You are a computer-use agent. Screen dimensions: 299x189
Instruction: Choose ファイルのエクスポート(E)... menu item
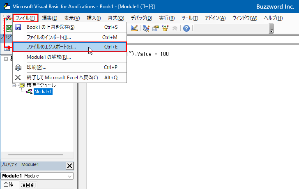[x=69, y=47]
